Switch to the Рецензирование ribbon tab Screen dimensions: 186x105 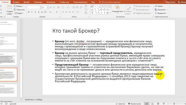tap(80, 2)
